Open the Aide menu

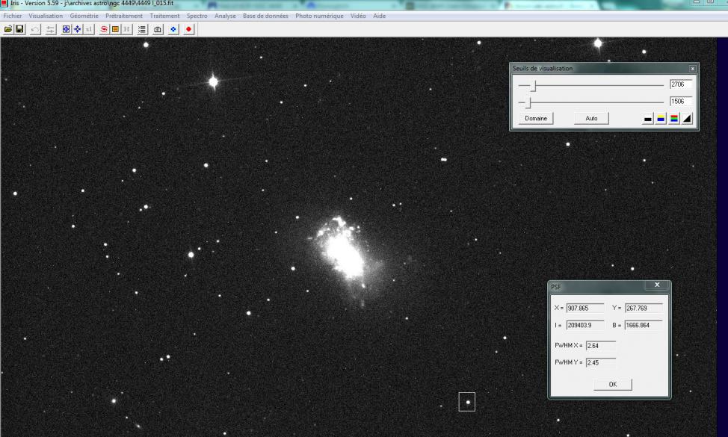click(x=379, y=16)
